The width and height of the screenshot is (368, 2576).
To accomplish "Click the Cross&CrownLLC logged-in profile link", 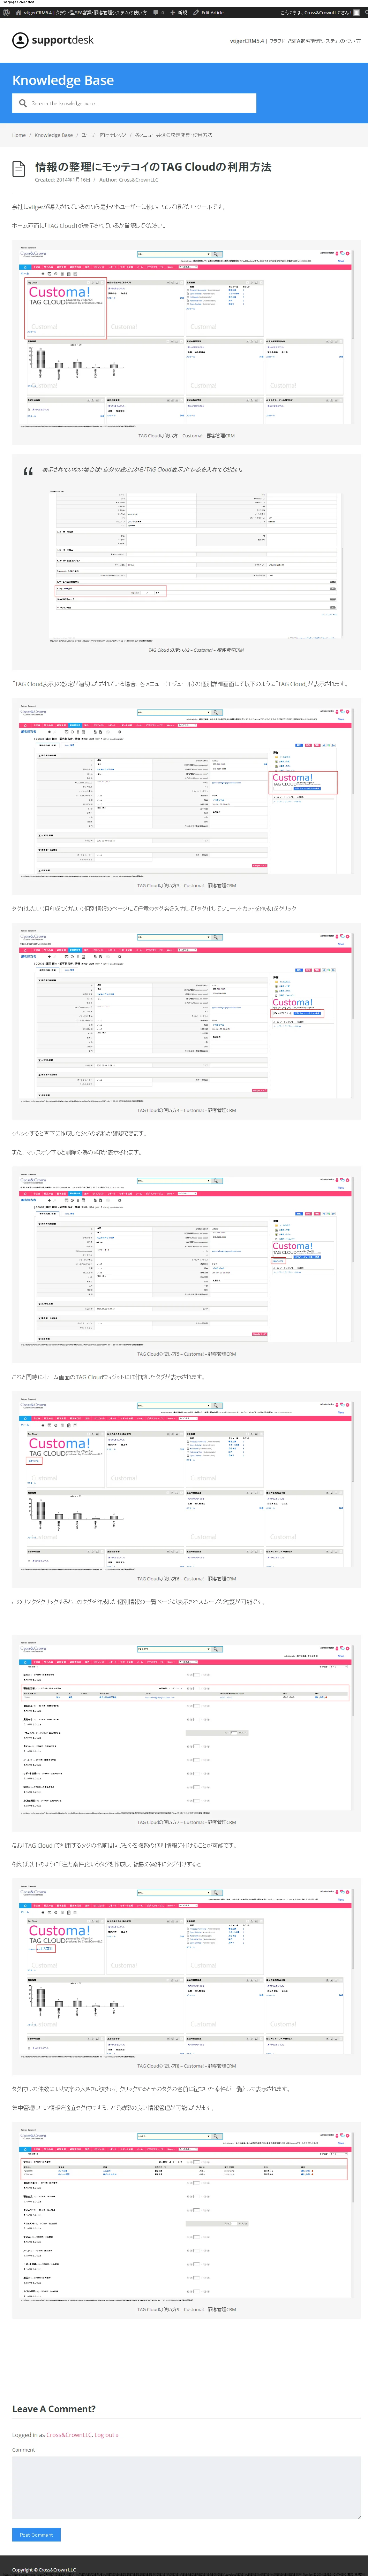I will tap(69, 2435).
